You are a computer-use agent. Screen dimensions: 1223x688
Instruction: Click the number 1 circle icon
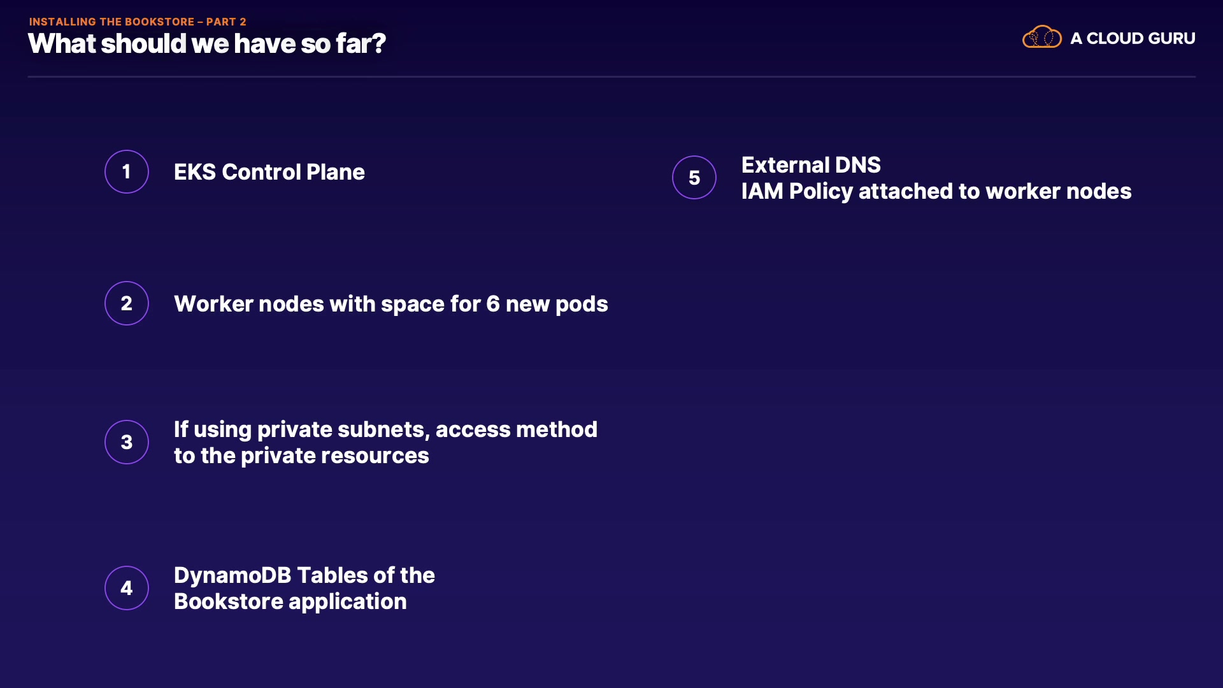pyautogui.click(x=127, y=171)
